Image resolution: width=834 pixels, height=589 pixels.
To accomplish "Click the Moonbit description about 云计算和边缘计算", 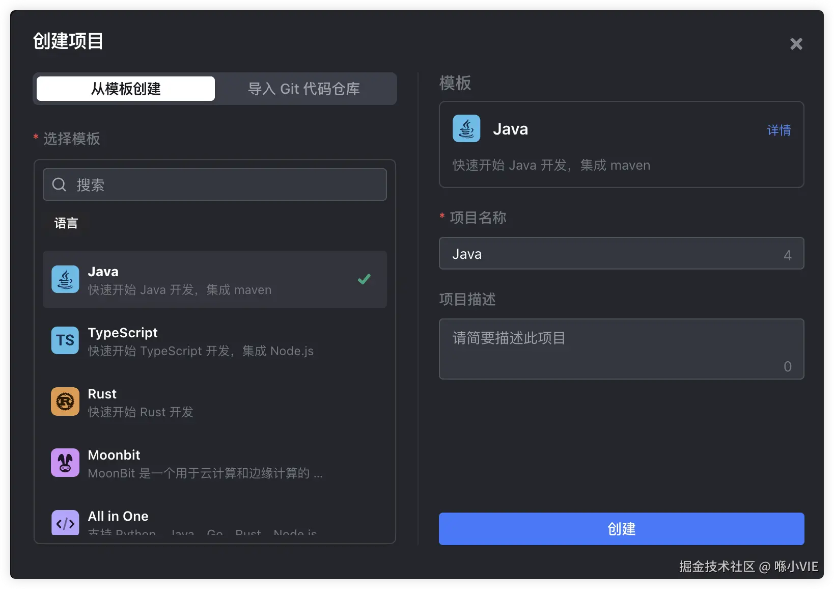I will pos(205,473).
